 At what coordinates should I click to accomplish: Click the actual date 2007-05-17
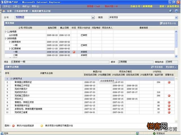tap(132, 92)
